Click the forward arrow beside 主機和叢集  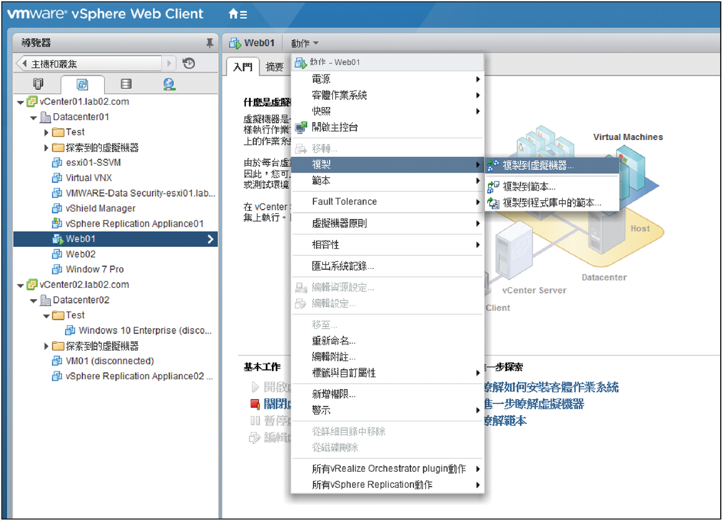(x=169, y=63)
